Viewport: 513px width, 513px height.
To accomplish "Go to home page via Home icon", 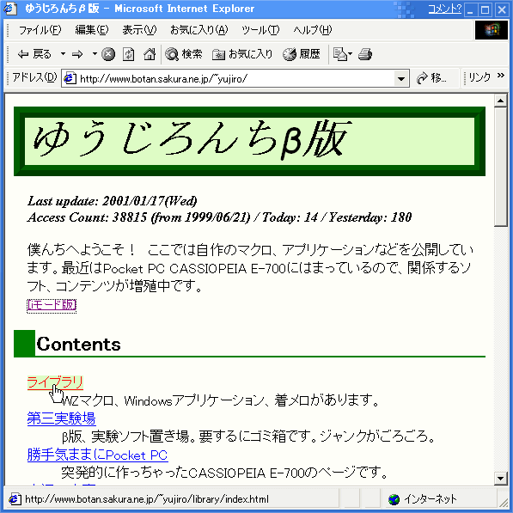I will (150, 54).
